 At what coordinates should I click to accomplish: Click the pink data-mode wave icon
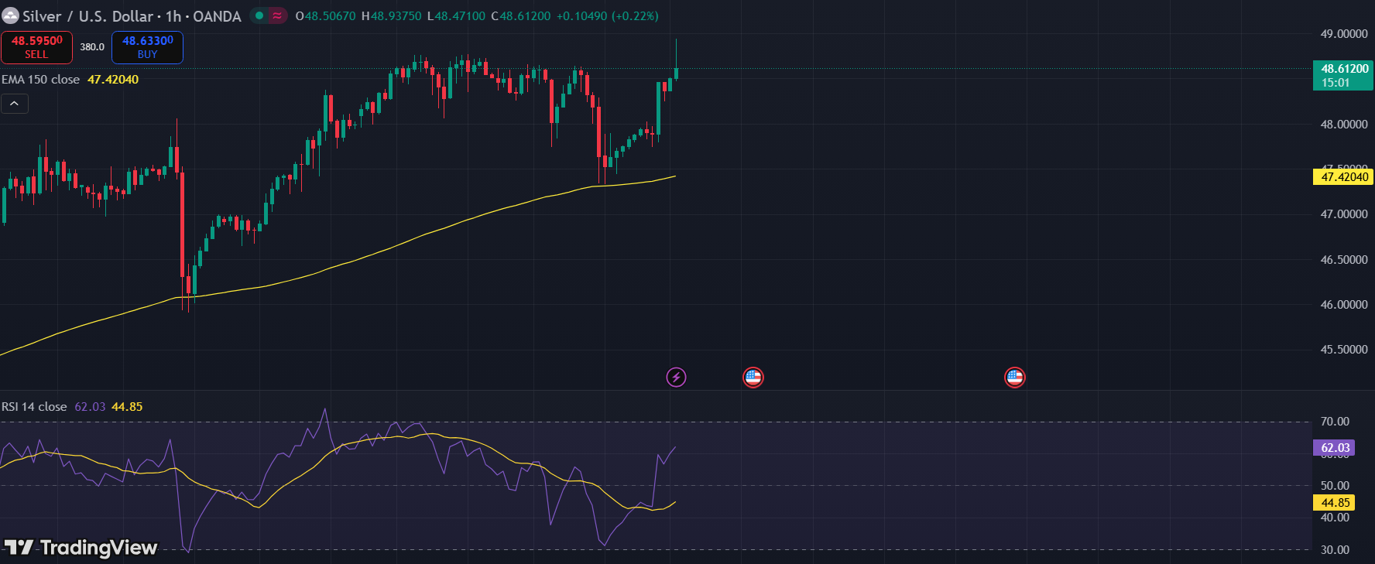277,15
